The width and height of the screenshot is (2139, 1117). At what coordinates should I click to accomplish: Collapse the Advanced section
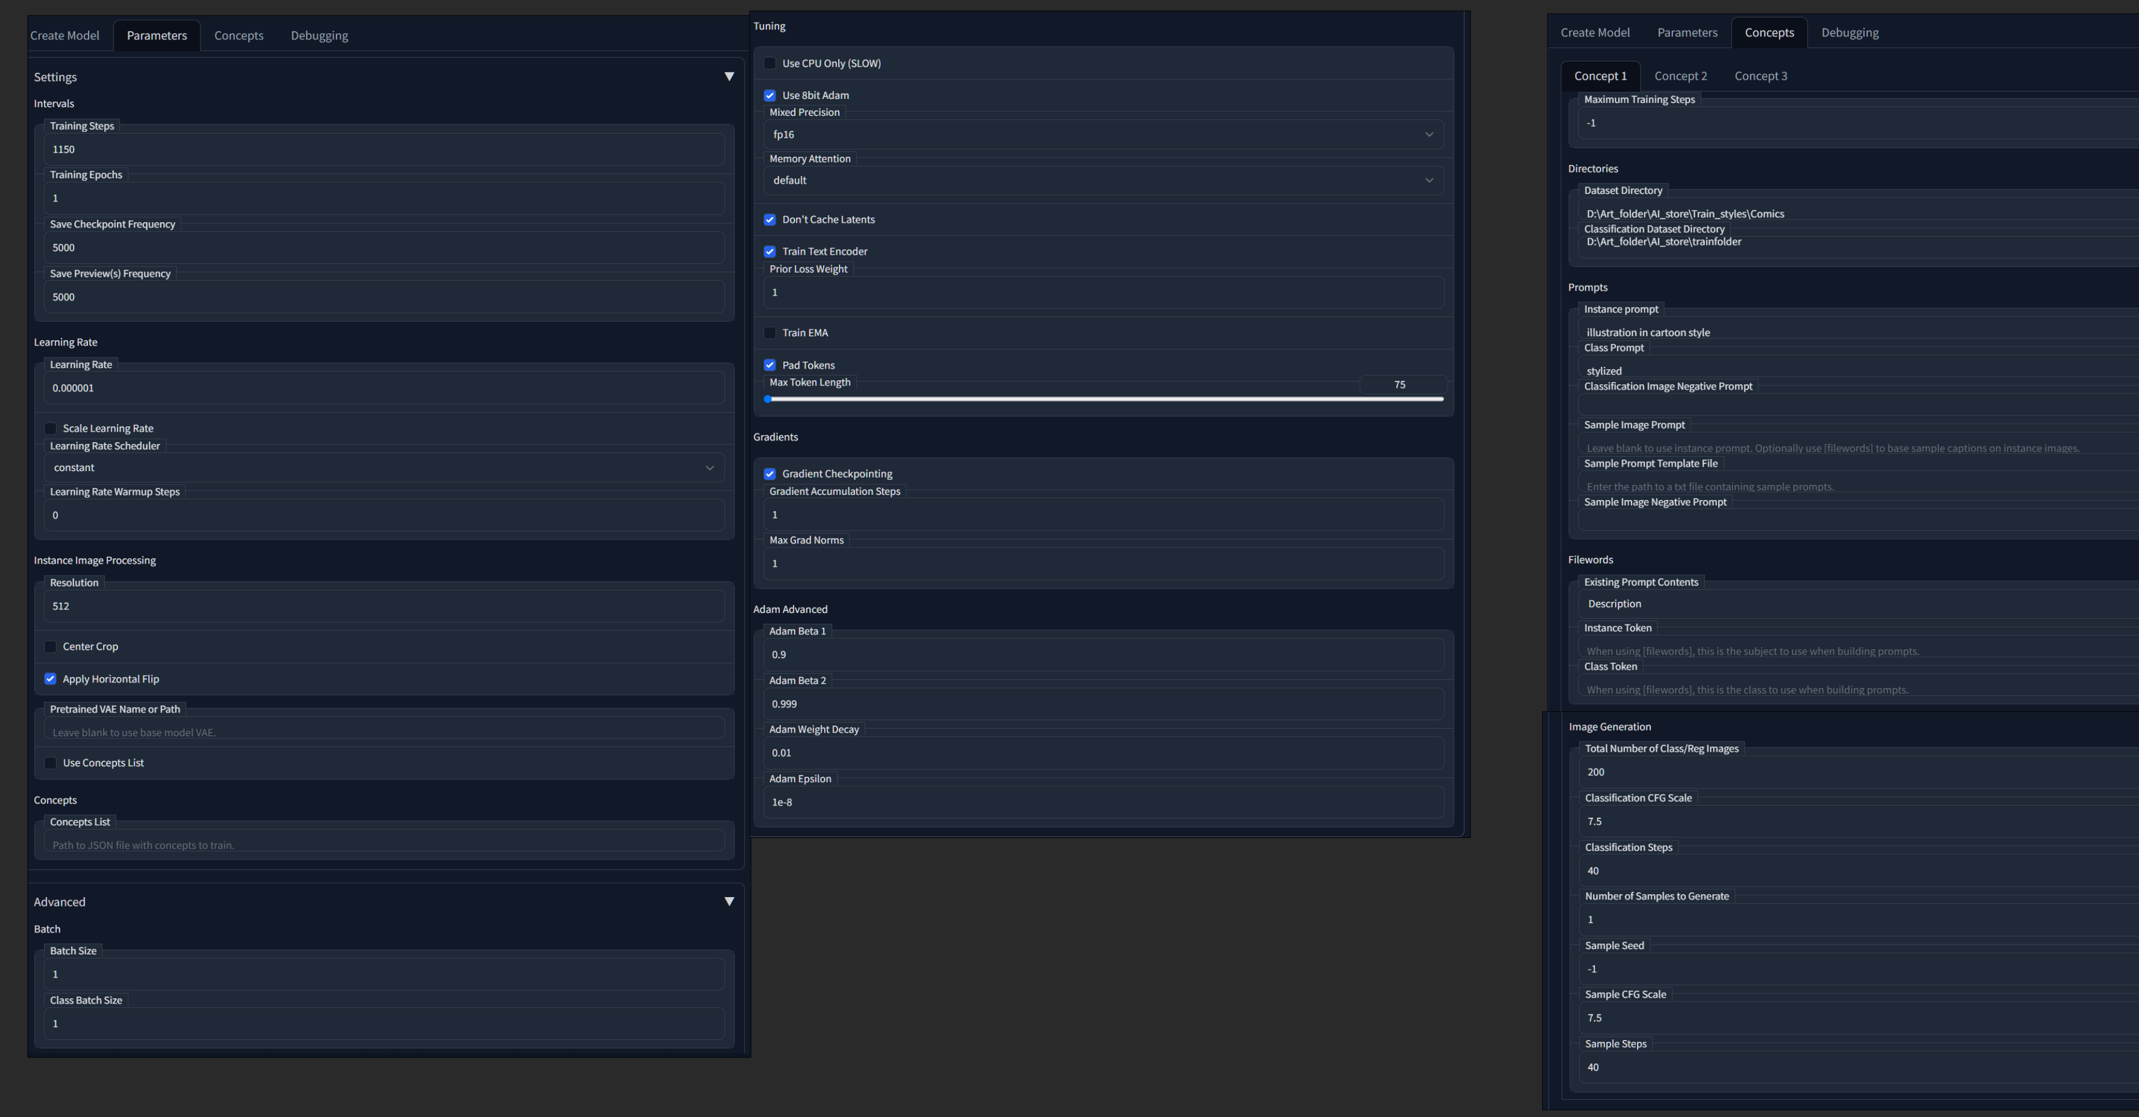tap(730, 901)
